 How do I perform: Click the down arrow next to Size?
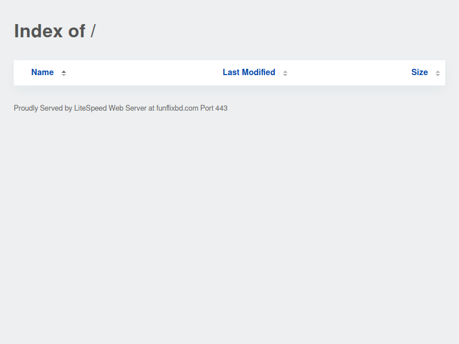point(438,75)
